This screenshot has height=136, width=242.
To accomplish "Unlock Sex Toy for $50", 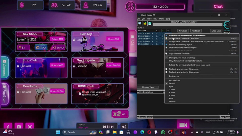I will point(114,39).
